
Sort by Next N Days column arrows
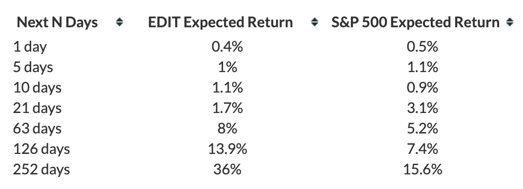[119, 22]
